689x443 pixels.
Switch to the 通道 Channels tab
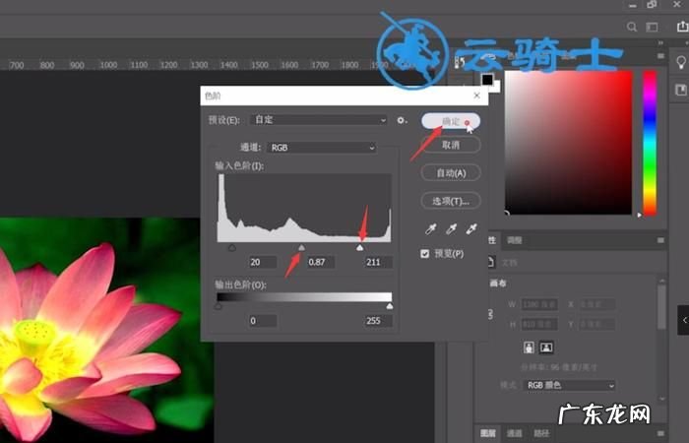click(x=515, y=433)
